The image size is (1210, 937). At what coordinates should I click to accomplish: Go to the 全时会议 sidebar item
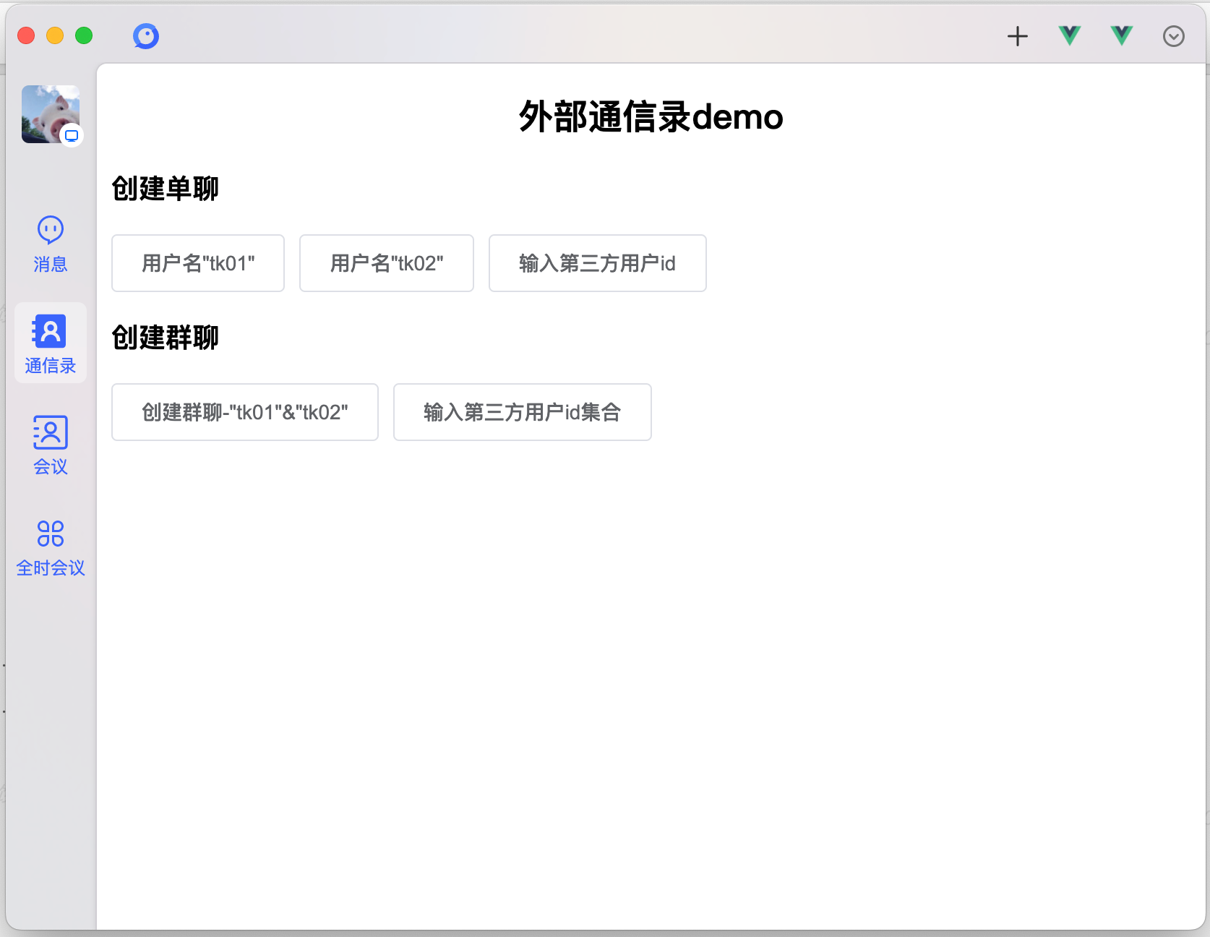tap(50, 547)
